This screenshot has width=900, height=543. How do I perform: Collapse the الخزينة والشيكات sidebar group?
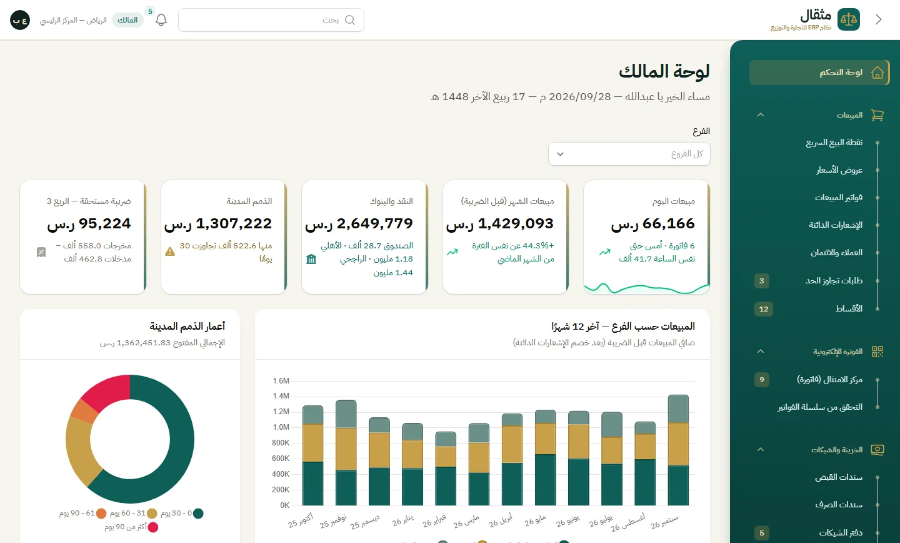click(761, 449)
